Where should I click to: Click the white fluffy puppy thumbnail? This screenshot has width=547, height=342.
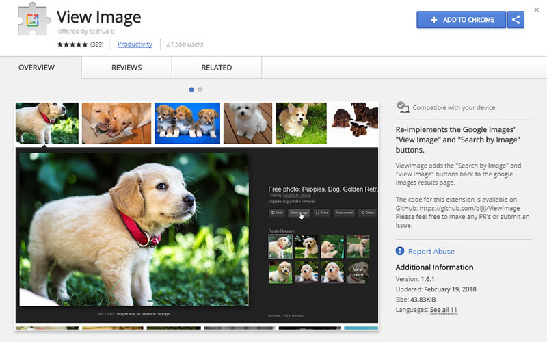248,123
